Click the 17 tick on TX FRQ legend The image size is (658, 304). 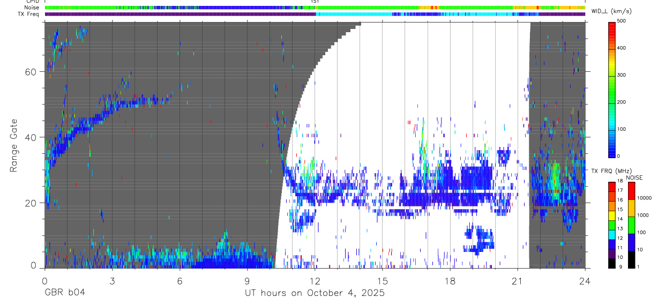pyautogui.click(x=620, y=190)
